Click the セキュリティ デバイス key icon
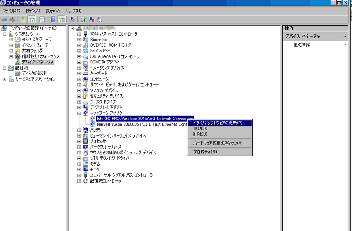Image resolution: width=352 pixels, height=231 pixels. point(85,96)
